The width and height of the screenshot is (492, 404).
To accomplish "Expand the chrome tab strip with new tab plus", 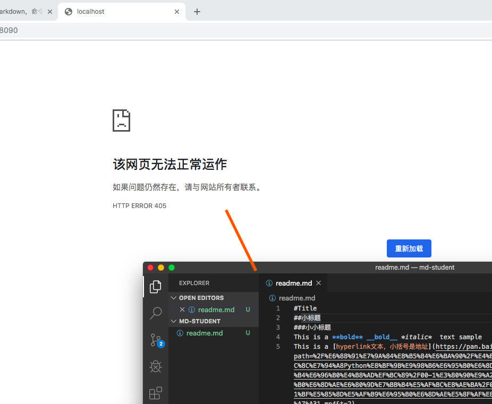I will click(x=197, y=11).
